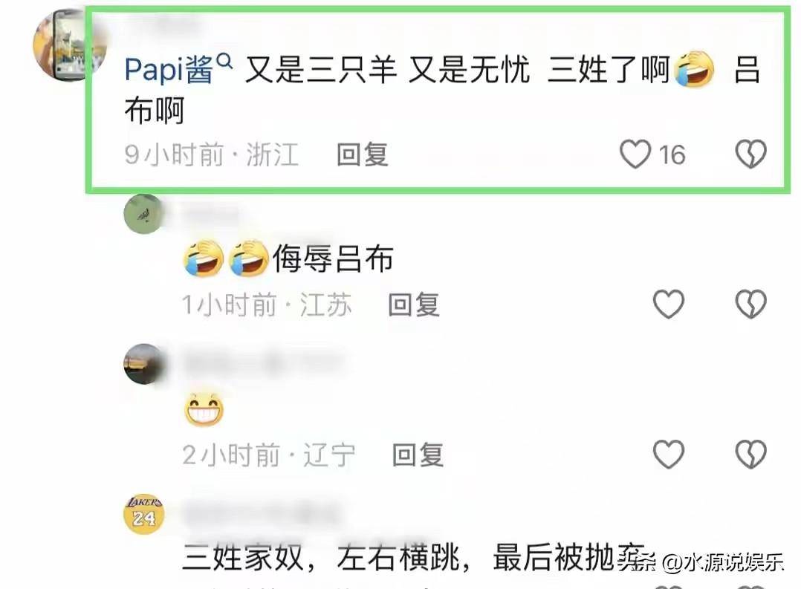Viewport: 801px width, 589px height.
Task: Click 回复 under the 辽宁 comment
Action: pyautogui.click(x=418, y=455)
